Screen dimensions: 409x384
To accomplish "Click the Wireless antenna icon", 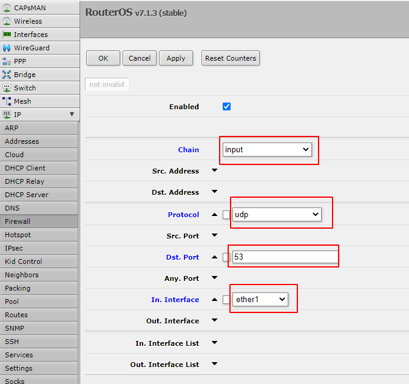I will [7, 21].
